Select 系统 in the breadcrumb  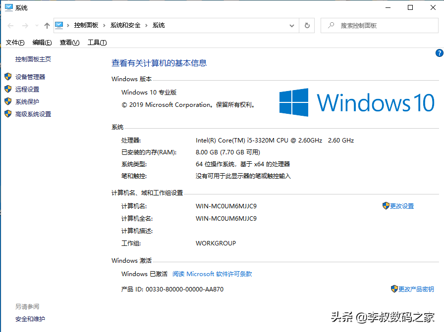pyautogui.click(x=159, y=25)
